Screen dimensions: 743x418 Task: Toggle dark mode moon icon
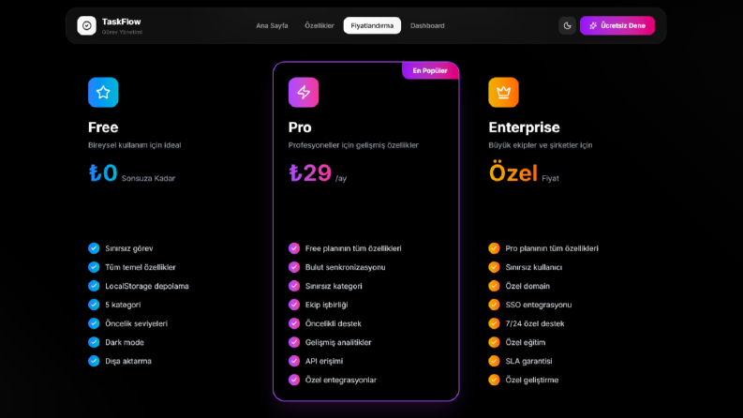pyautogui.click(x=567, y=25)
